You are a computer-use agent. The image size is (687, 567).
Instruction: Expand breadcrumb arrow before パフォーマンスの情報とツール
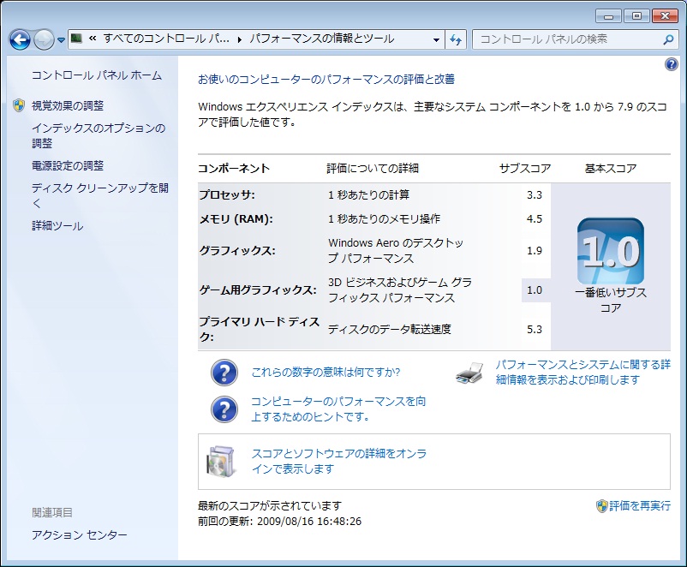240,40
